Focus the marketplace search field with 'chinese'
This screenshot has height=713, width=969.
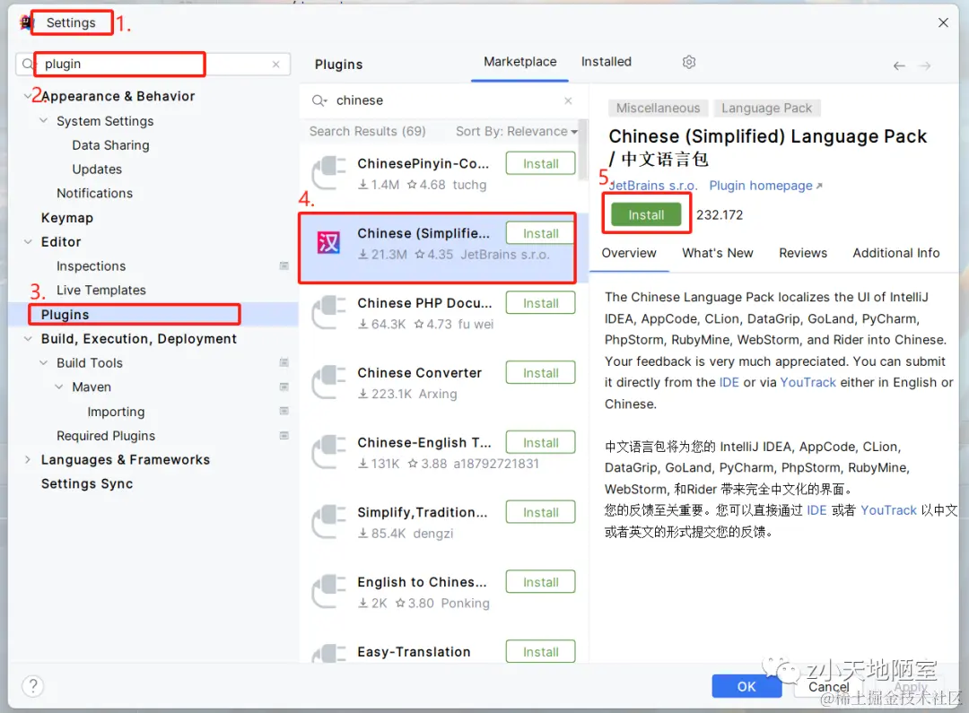tap(444, 100)
